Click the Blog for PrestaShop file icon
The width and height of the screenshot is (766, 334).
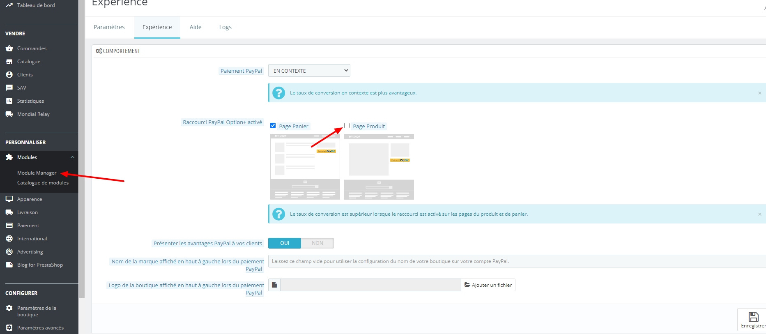coord(9,265)
